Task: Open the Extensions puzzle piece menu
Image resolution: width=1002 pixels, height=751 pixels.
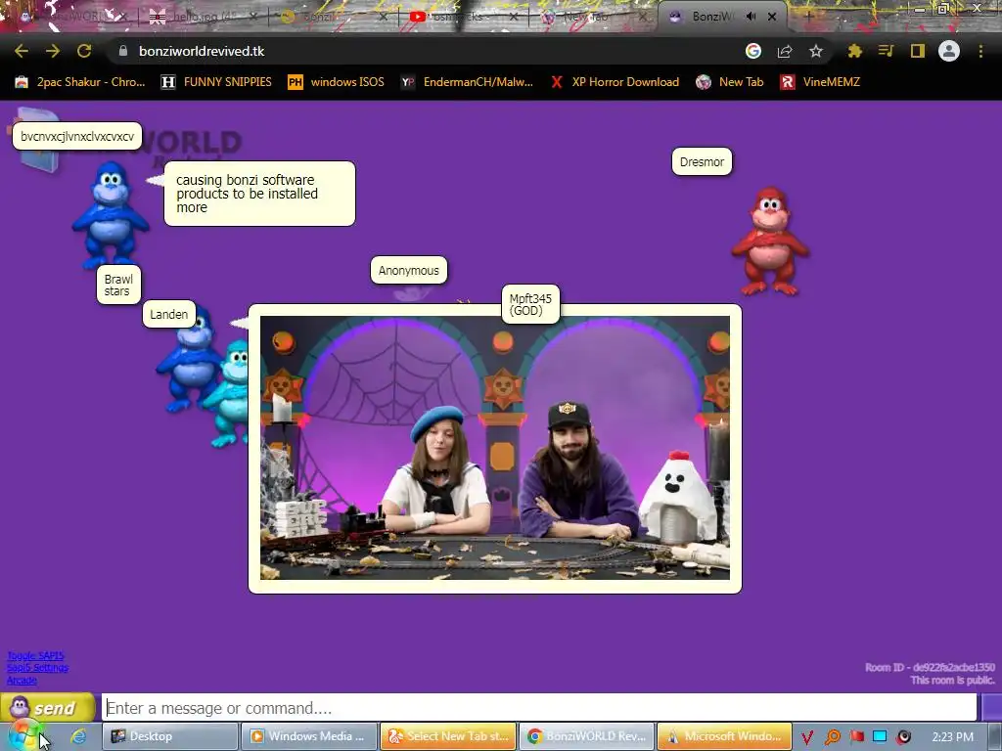Action: (x=854, y=51)
